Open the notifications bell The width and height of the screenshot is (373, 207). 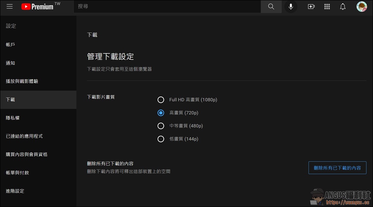coord(342,6)
